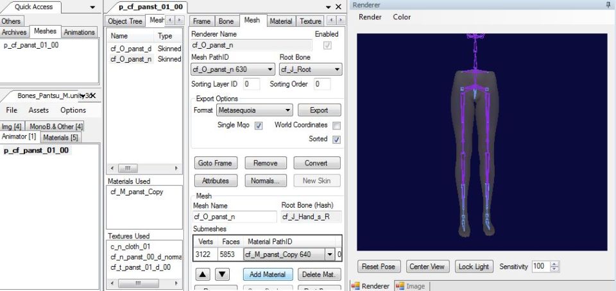Move submesh up with the up arrow button

pos(201,274)
